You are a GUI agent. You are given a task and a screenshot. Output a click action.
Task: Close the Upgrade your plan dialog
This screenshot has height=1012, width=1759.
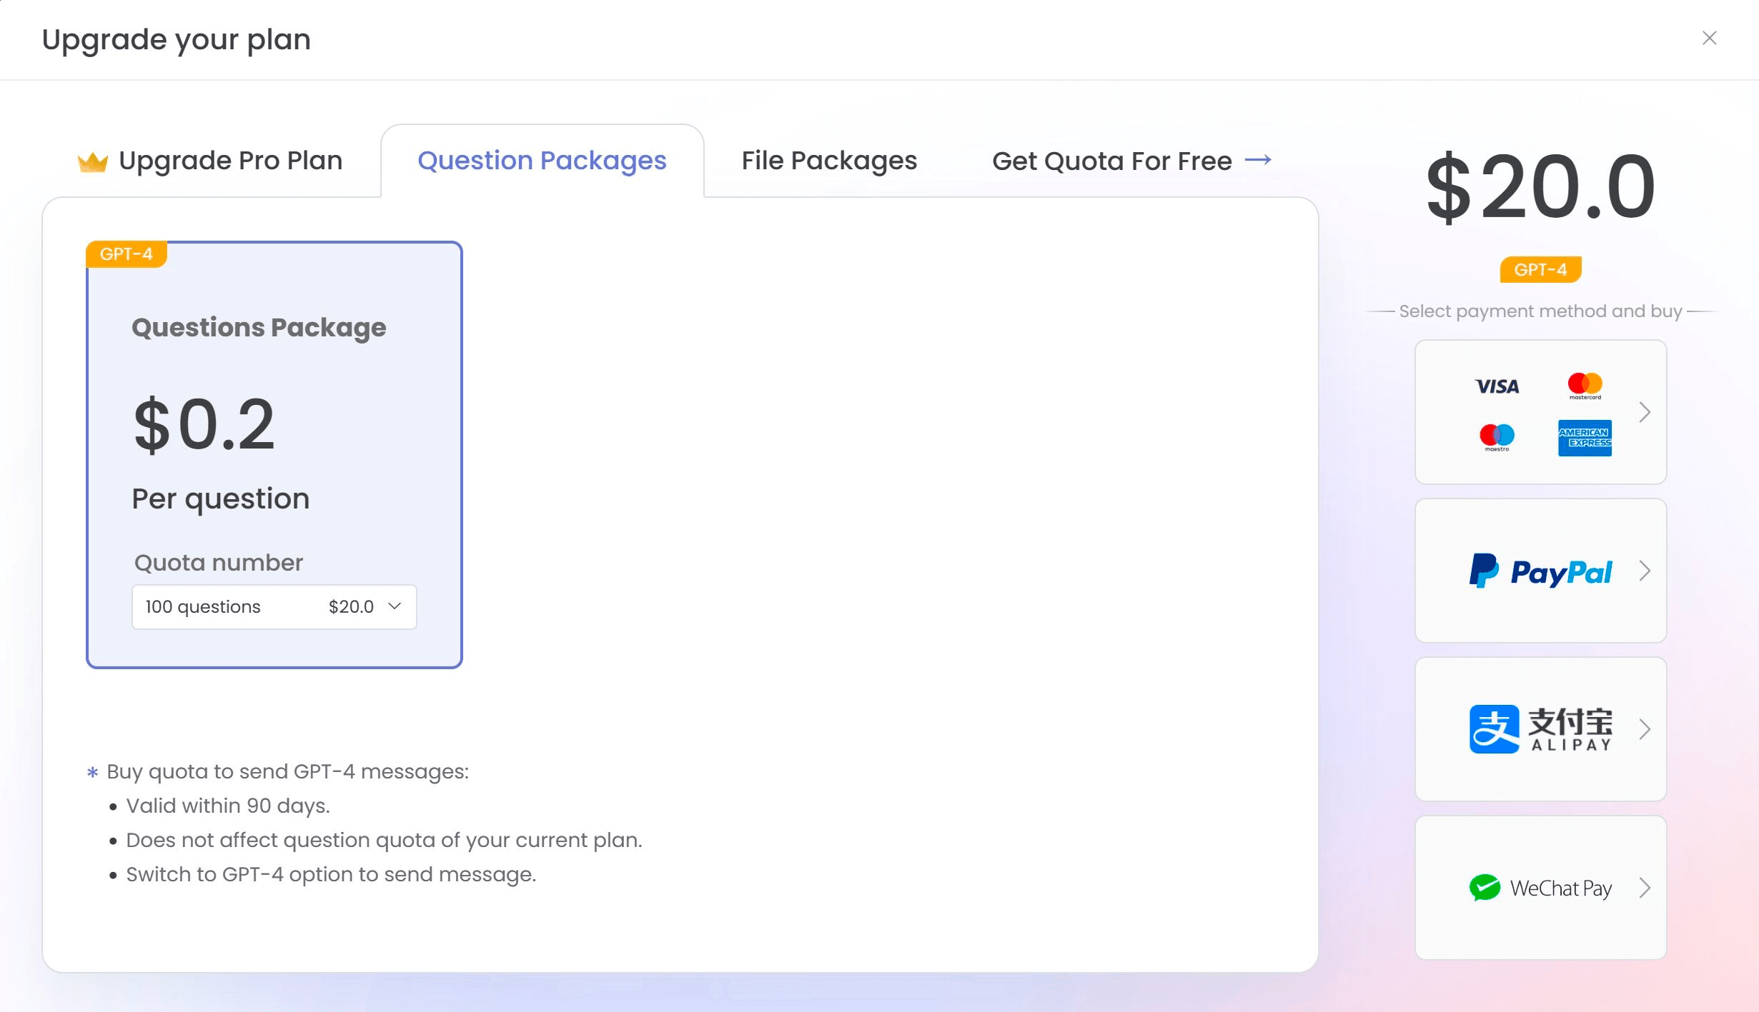coord(1709,38)
